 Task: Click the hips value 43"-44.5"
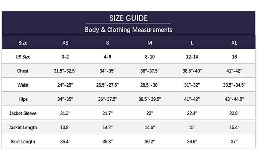[x=234, y=99]
